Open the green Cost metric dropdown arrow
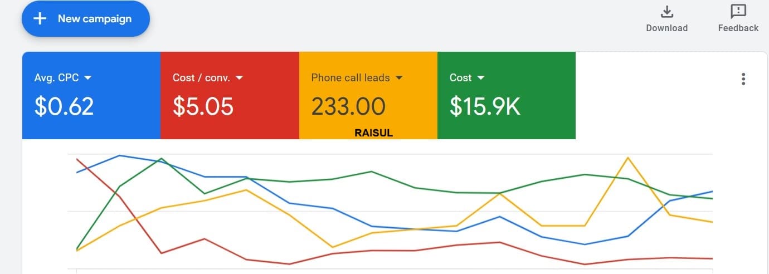The width and height of the screenshot is (769, 274). [x=481, y=78]
